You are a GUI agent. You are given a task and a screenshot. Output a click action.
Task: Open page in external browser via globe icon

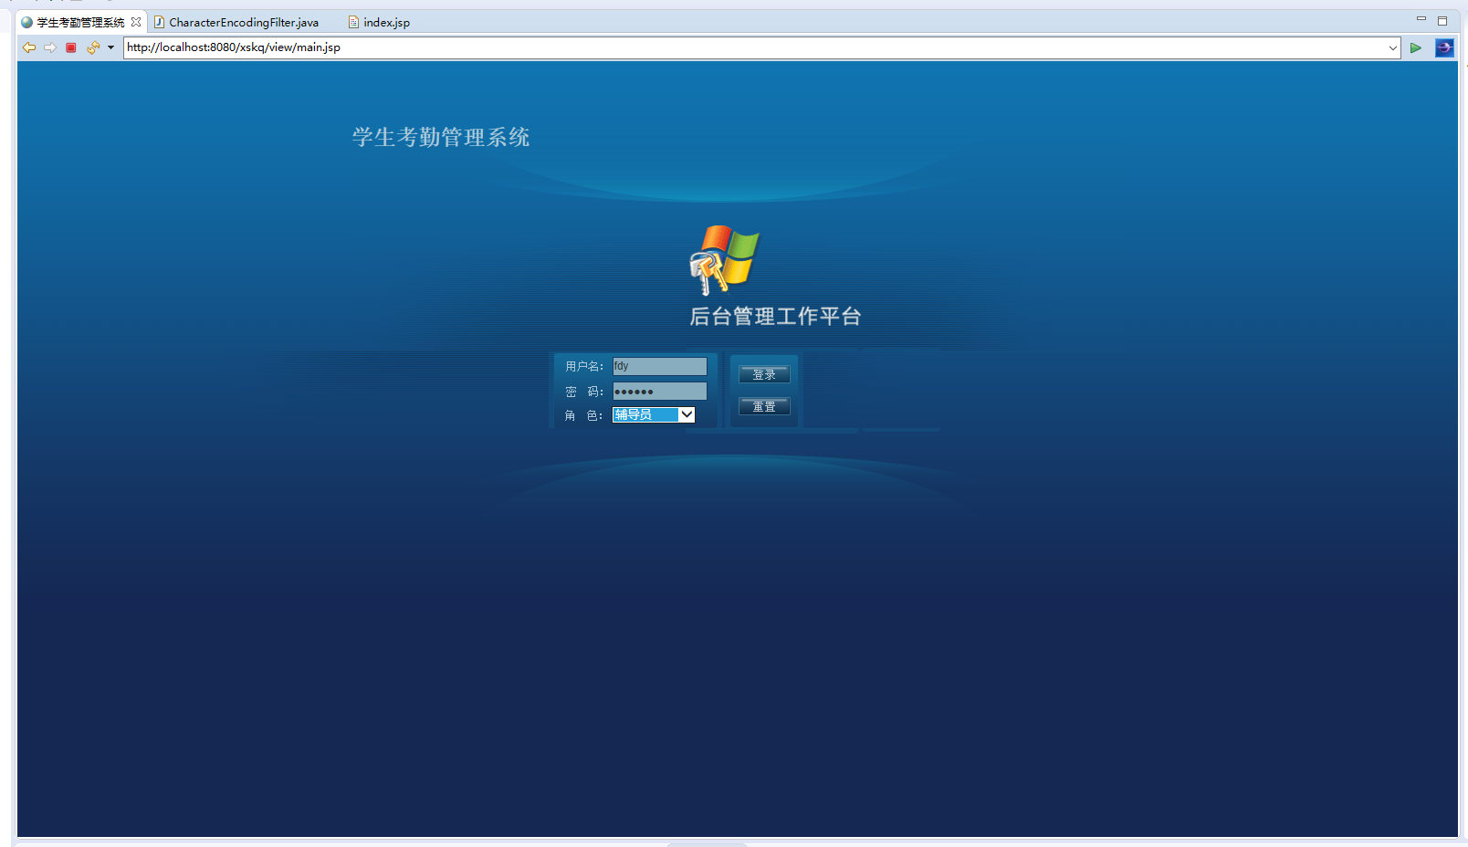click(1444, 47)
